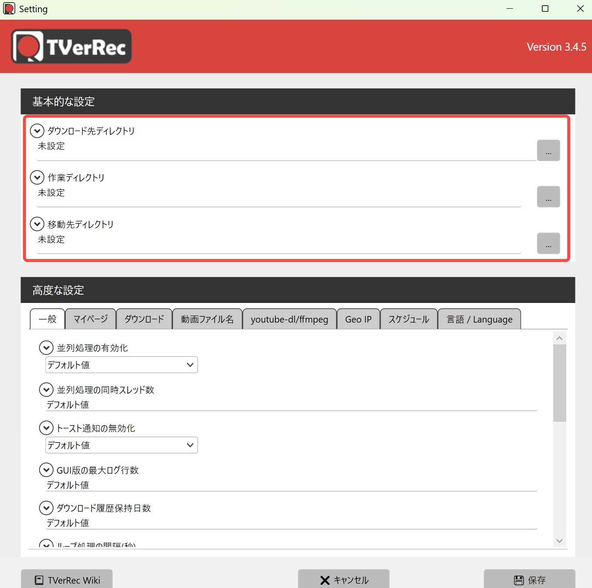
Task: Expand 並列処理の有効化 description chevron
Action: click(46, 347)
